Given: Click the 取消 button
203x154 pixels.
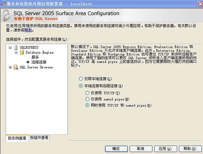Looking at the screenshot, I should [x=141, y=149].
